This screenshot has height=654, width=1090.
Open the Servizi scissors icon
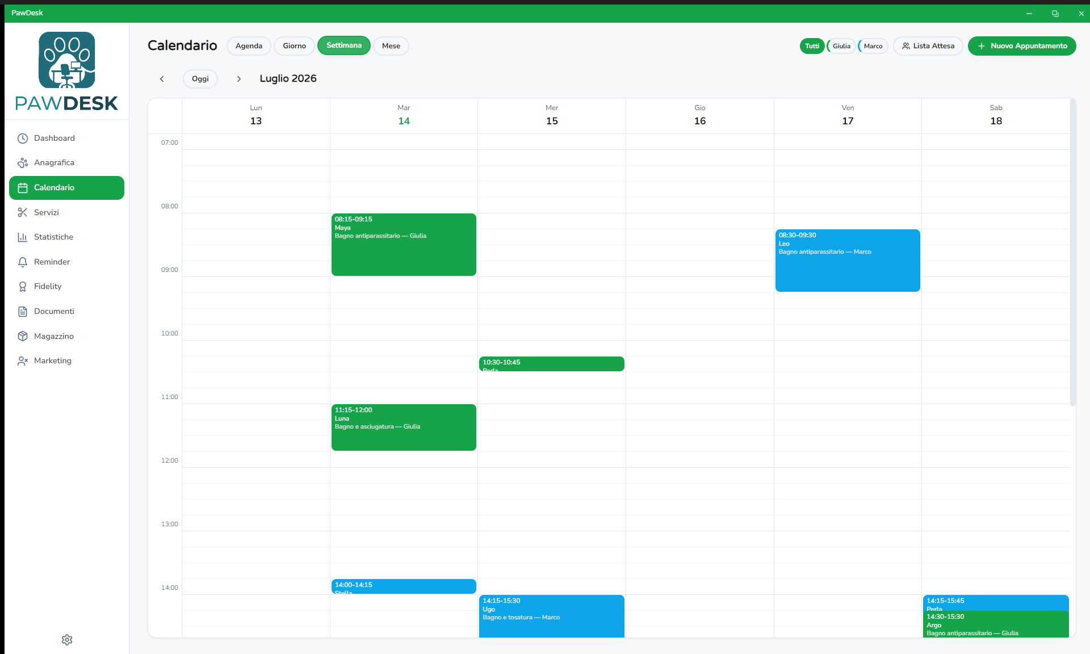[x=23, y=212]
